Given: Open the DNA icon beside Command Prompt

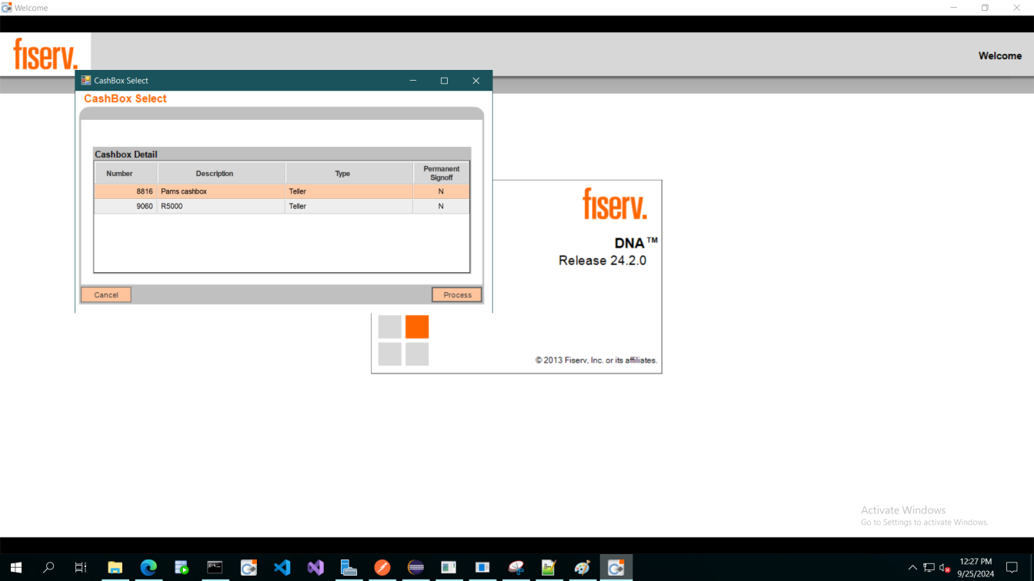Looking at the screenshot, I should point(248,568).
